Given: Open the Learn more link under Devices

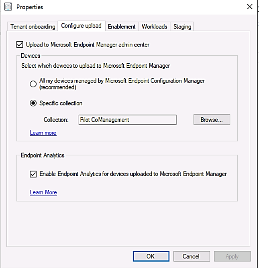Looking at the screenshot, I should click(43, 133).
